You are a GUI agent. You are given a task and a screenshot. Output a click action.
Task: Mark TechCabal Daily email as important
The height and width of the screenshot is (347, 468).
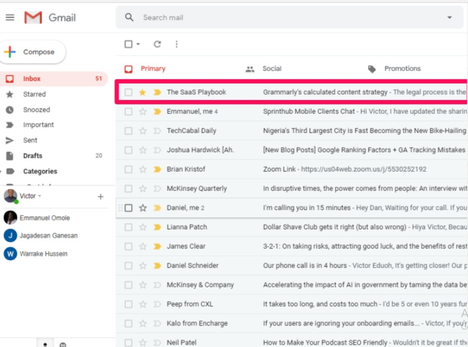pos(157,131)
